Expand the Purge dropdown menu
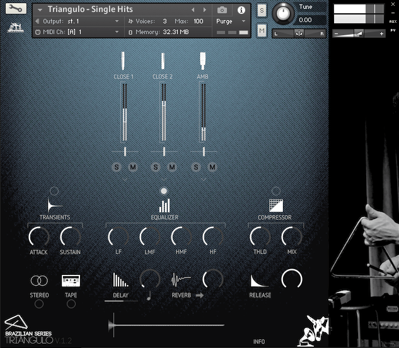The image size is (399, 348). (244, 21)
